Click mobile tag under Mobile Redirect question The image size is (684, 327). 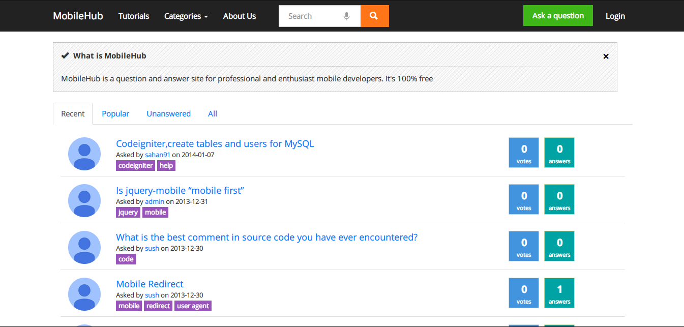click(x=129, y=306)
